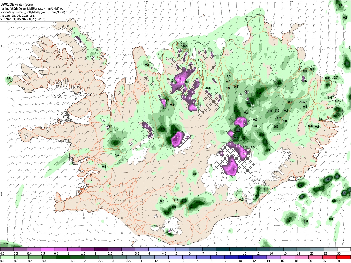Click the "15W" longitude label

pos(290,1)
